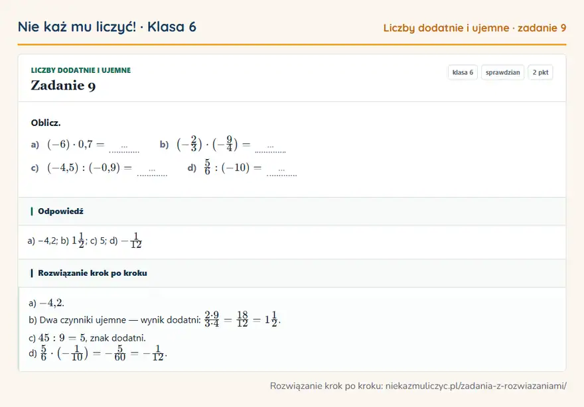Image resolution: width=584 pixels, height=407 pixels.
Task: Click solution step 'a) −4,2.'
Action: (x=46, y=303)
